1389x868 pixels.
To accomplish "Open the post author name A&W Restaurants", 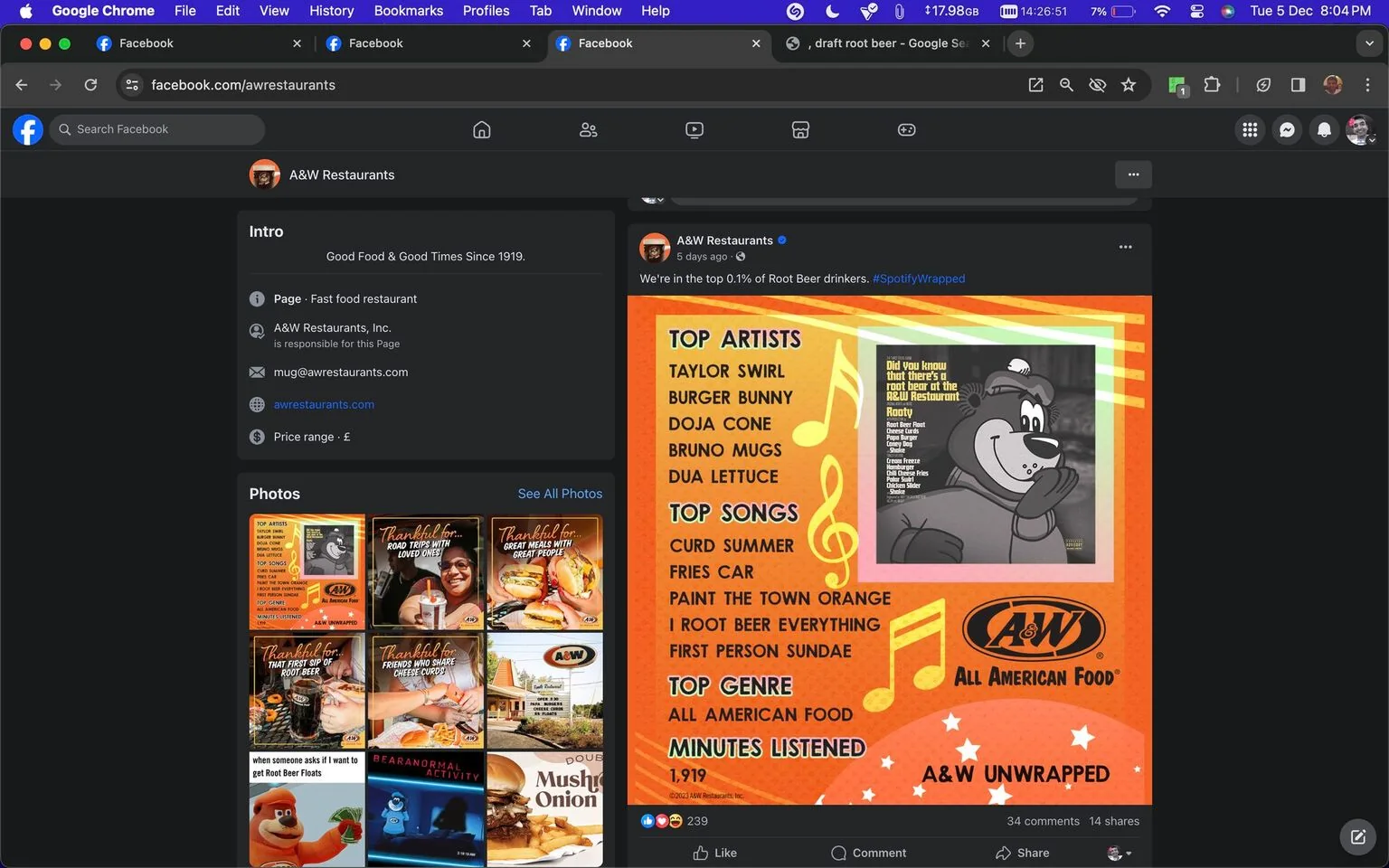I will click(x=724, y=241).
